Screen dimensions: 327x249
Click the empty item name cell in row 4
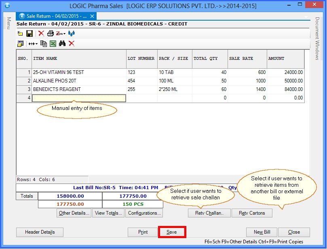(79, 98)
